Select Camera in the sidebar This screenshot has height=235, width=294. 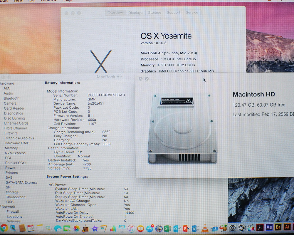click(x=10, y=103)
